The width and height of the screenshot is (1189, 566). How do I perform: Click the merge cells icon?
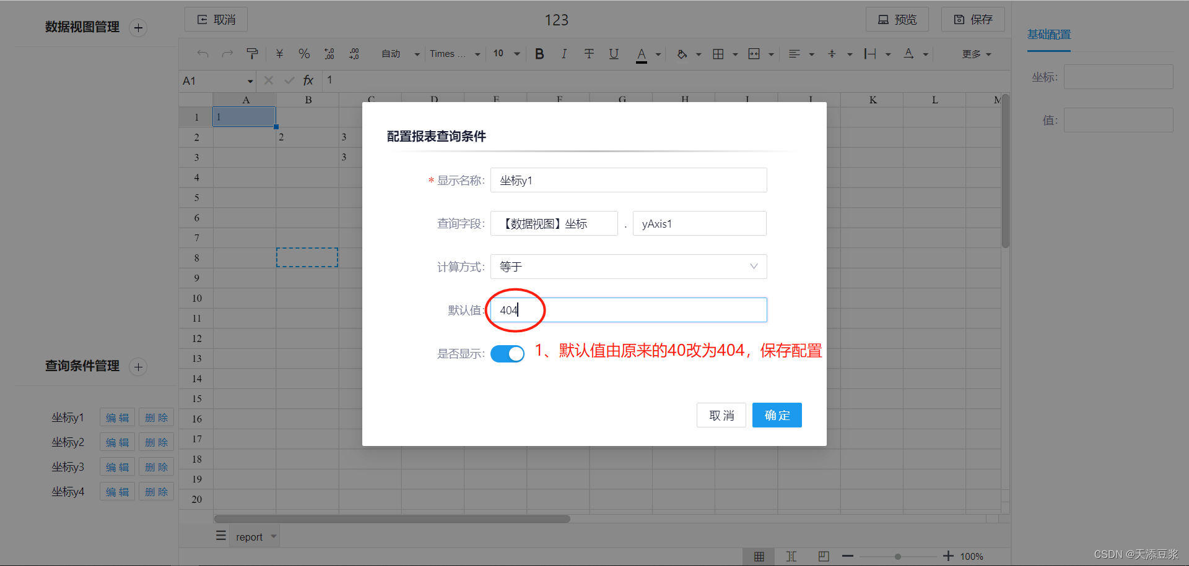(754, 54)
